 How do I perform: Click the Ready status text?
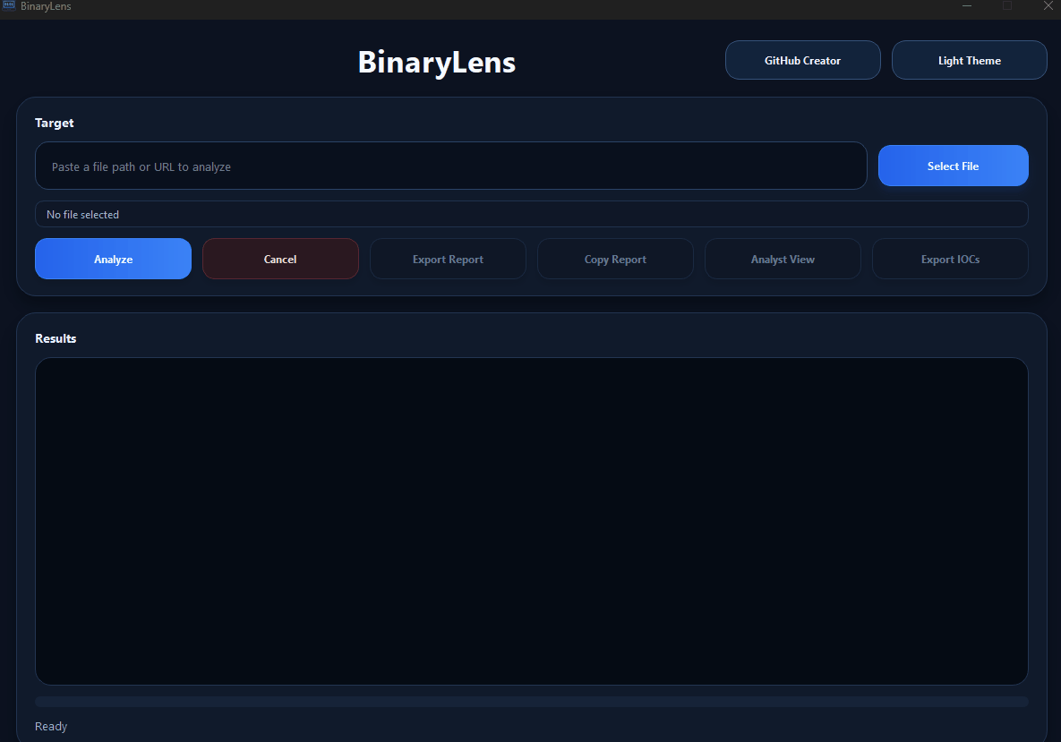tap(50, 726)
